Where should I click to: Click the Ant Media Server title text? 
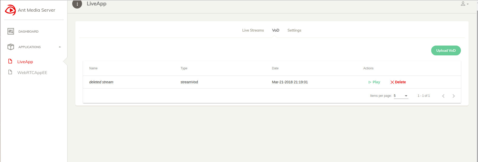[36, 10]
